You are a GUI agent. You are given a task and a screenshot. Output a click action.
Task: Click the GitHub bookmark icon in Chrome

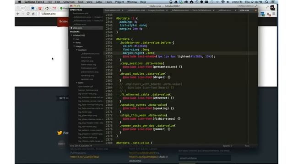47,8
